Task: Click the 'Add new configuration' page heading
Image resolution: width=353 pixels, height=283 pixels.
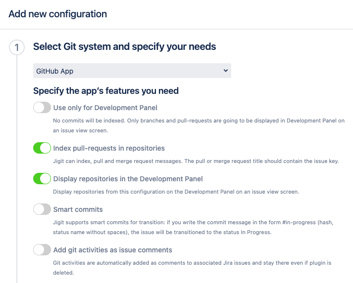Action: pos(57,14)
